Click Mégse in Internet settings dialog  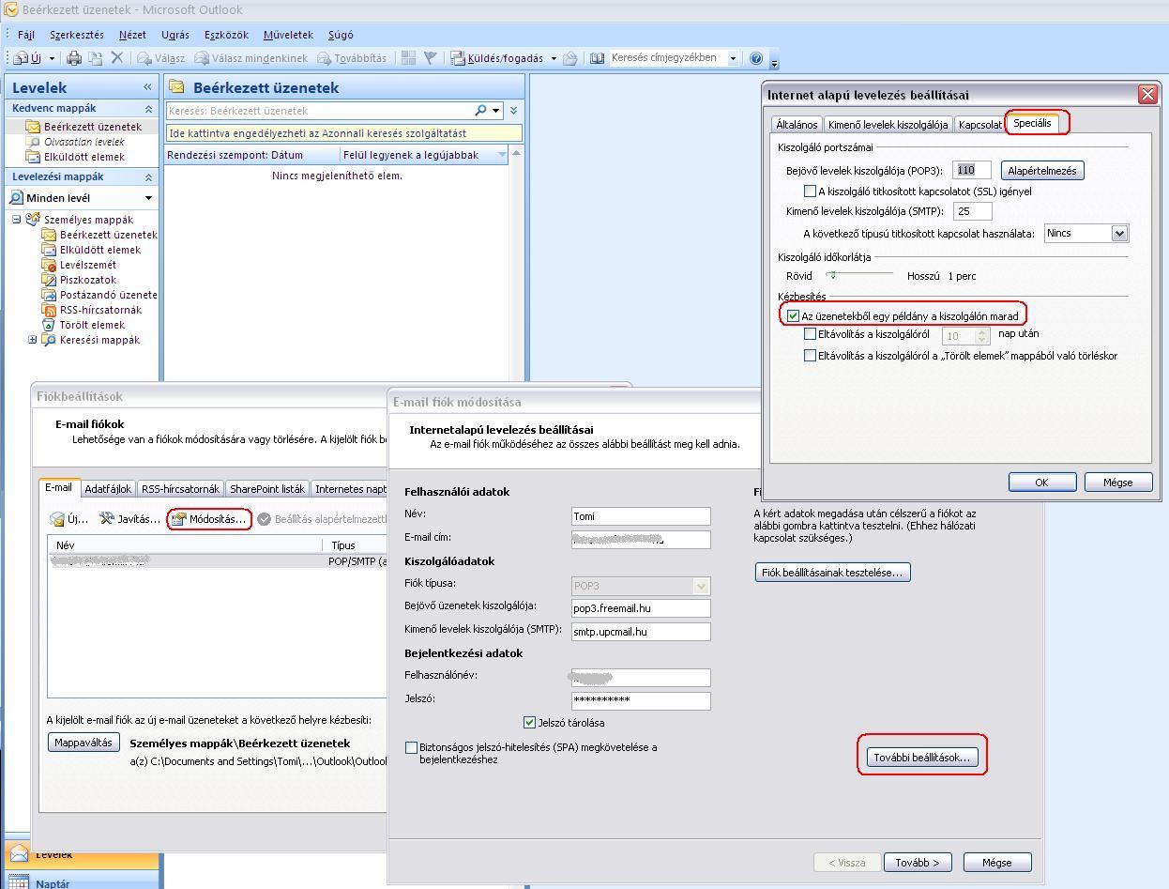(1118, 482)
